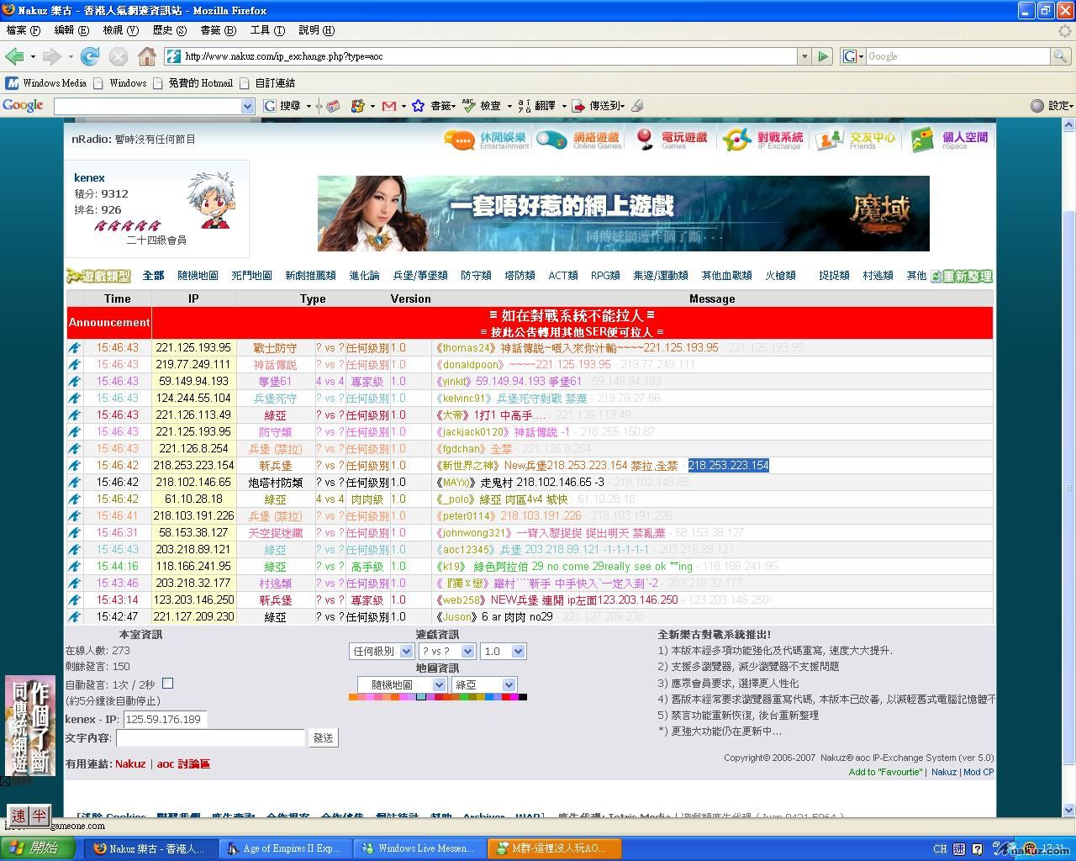Click the Mod CP link
The height and width of the screenshot is (861, 1076).
[978, 772]
